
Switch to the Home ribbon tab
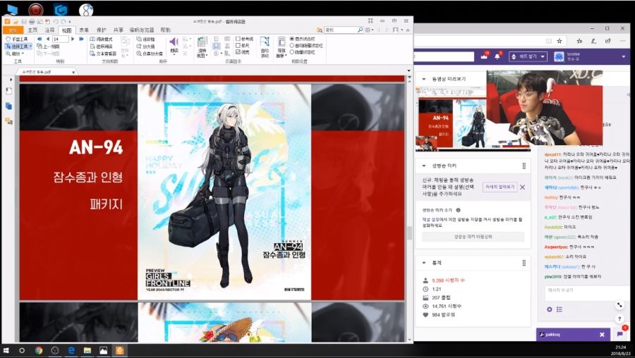click(x=32, y=30)
